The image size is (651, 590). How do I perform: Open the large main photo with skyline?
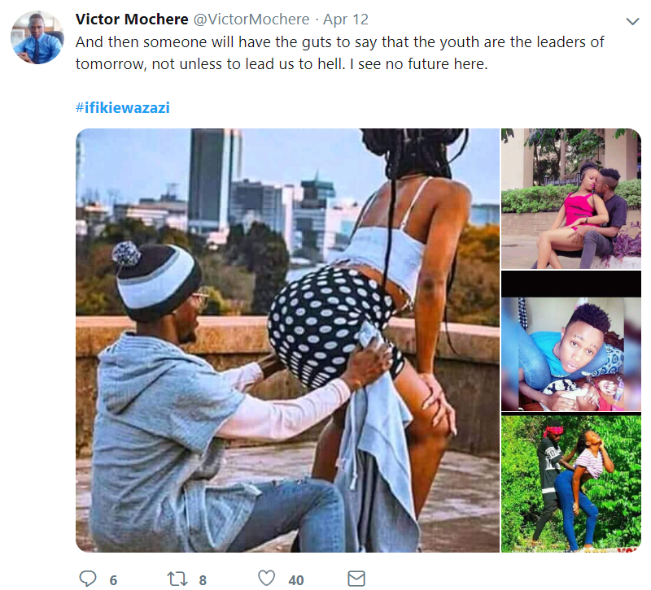[x=287, y=341]
